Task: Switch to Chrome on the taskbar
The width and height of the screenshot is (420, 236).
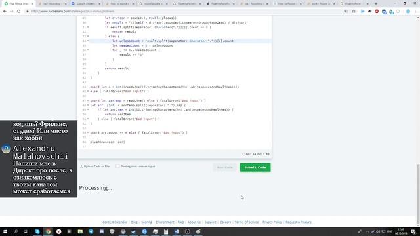Action: tap(48, 231)
